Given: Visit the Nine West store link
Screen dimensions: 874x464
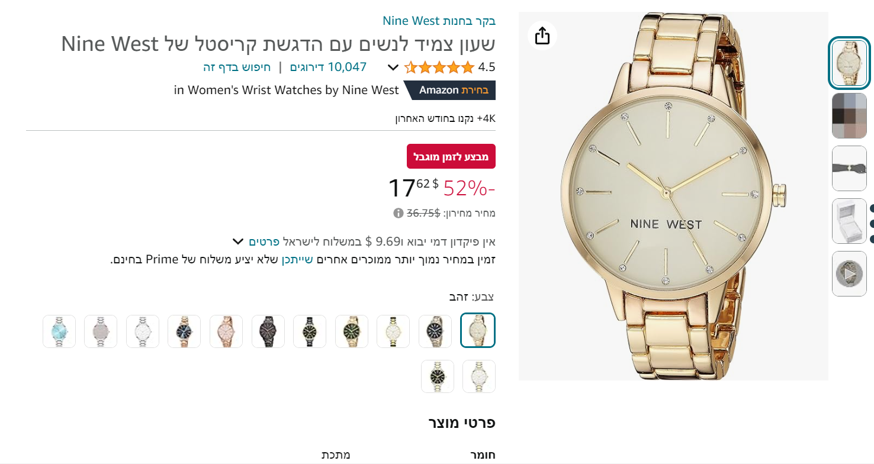Looking at the screenshot, I should pos(439,21).
